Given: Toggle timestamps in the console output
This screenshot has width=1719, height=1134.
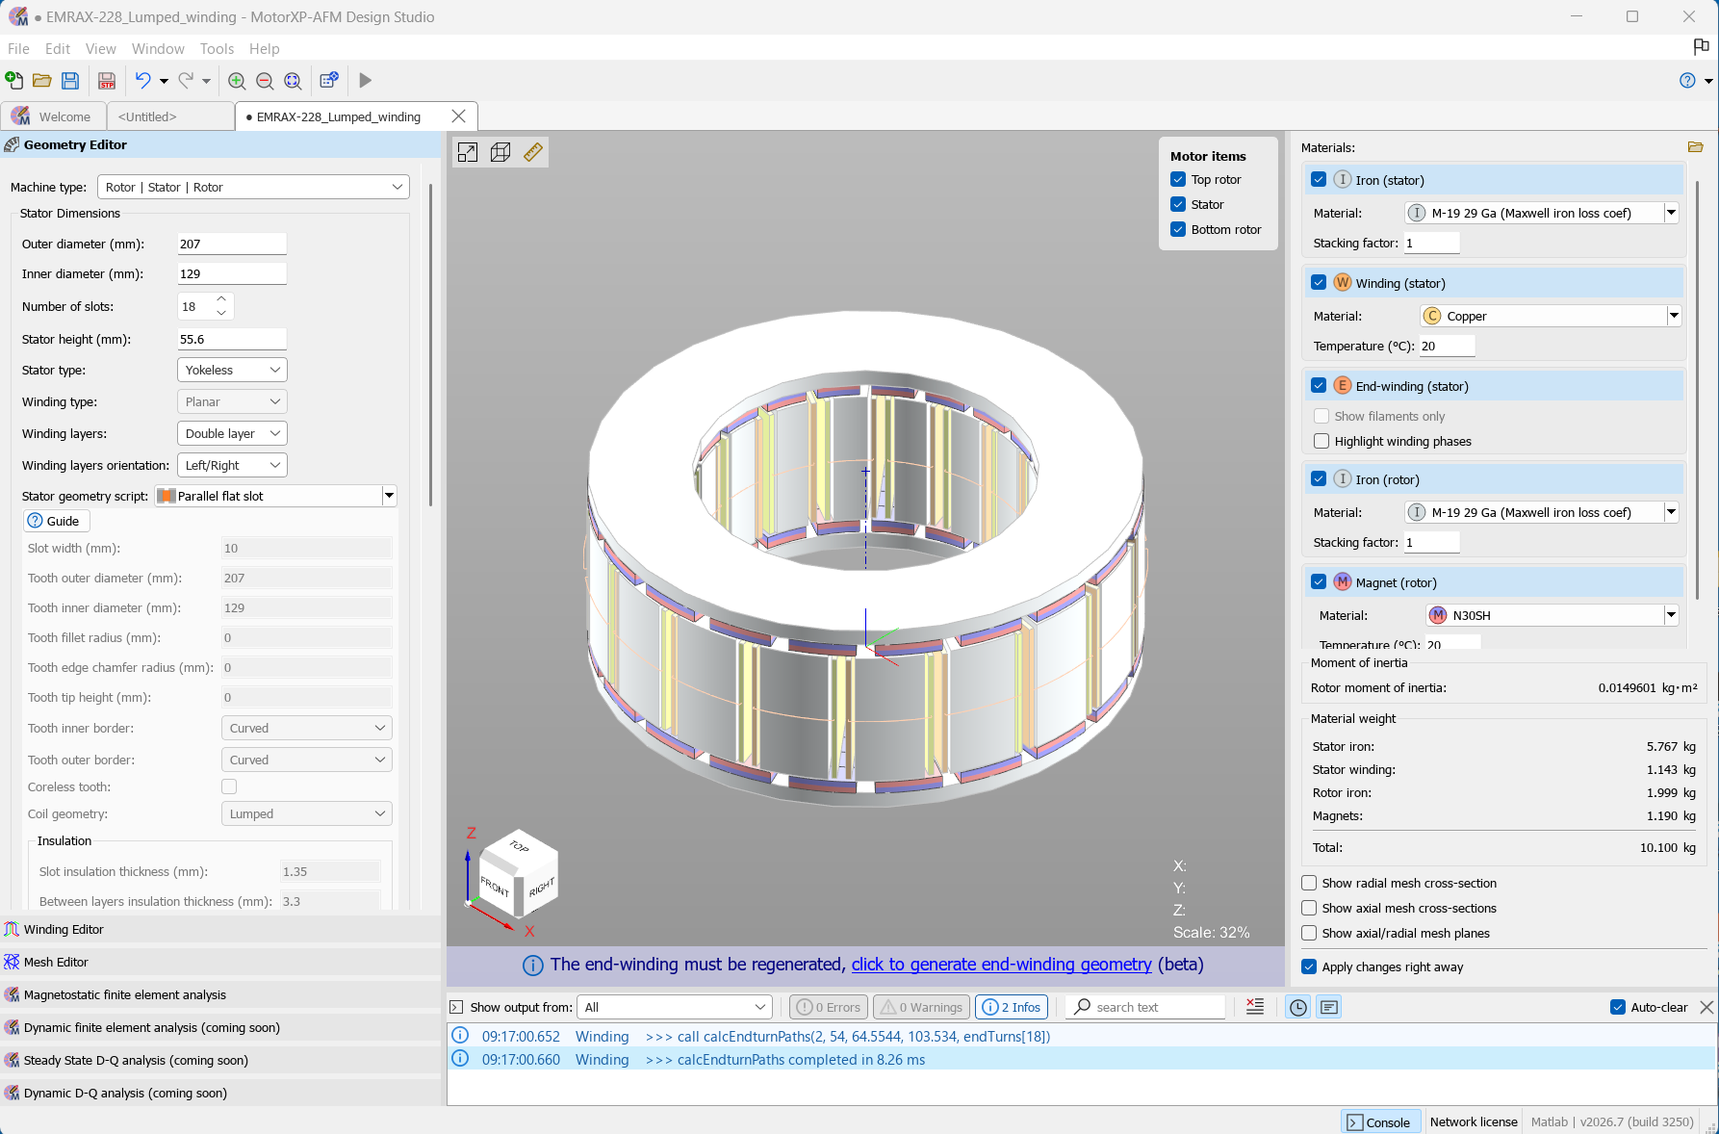Looking at the screenshot, I should point(1298,1007).
